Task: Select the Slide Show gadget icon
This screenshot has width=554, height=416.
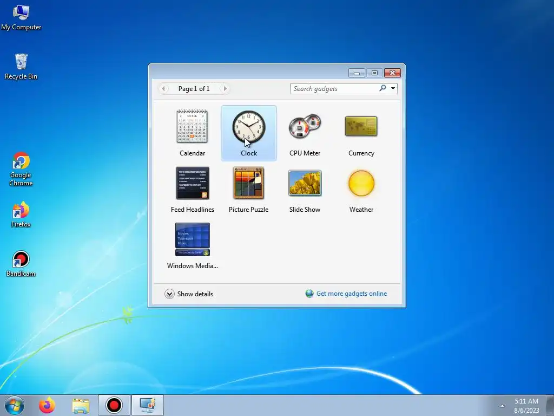Action: (x=305, y=183)
